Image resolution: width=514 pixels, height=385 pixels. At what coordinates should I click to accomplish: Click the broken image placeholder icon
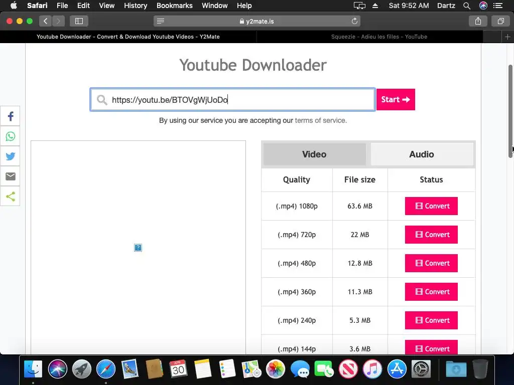138,248
